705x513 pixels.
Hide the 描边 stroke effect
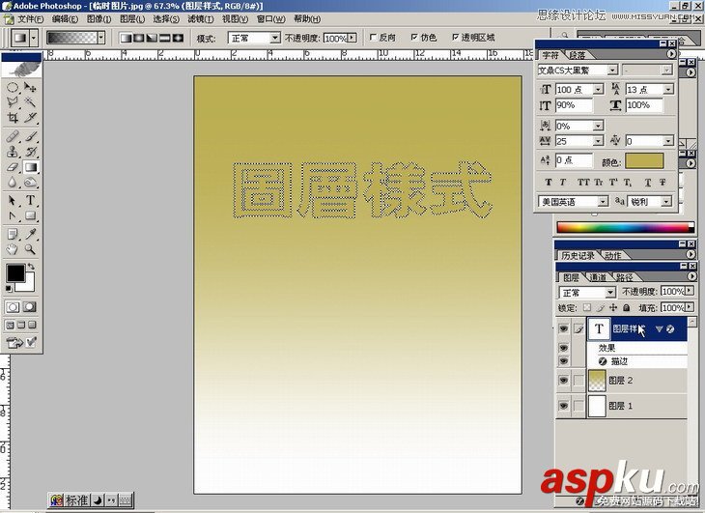[563, 360]
